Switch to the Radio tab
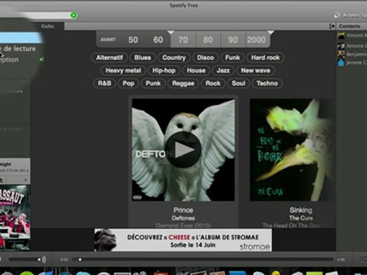 click(x=48, y=26)
